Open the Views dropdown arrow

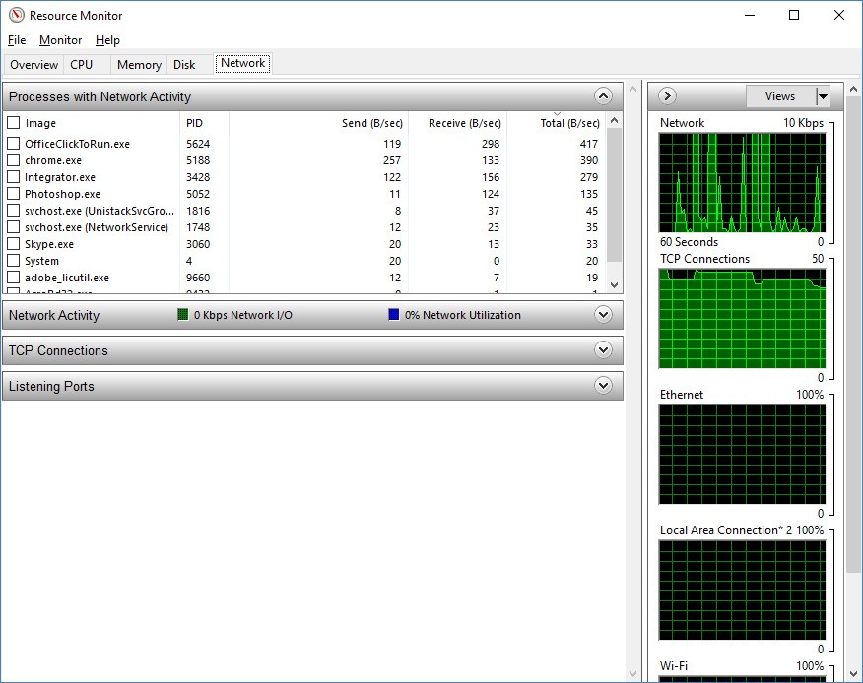823,96
